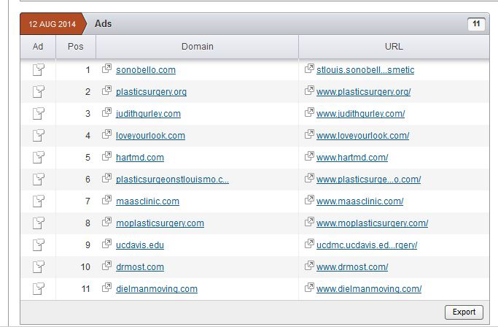Export the ads table
Screen dimensions: 498x327
pos(464,312)
